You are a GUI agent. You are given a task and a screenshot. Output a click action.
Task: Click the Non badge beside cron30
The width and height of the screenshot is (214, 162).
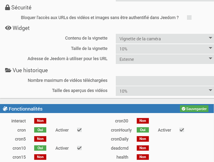[142, 121]
